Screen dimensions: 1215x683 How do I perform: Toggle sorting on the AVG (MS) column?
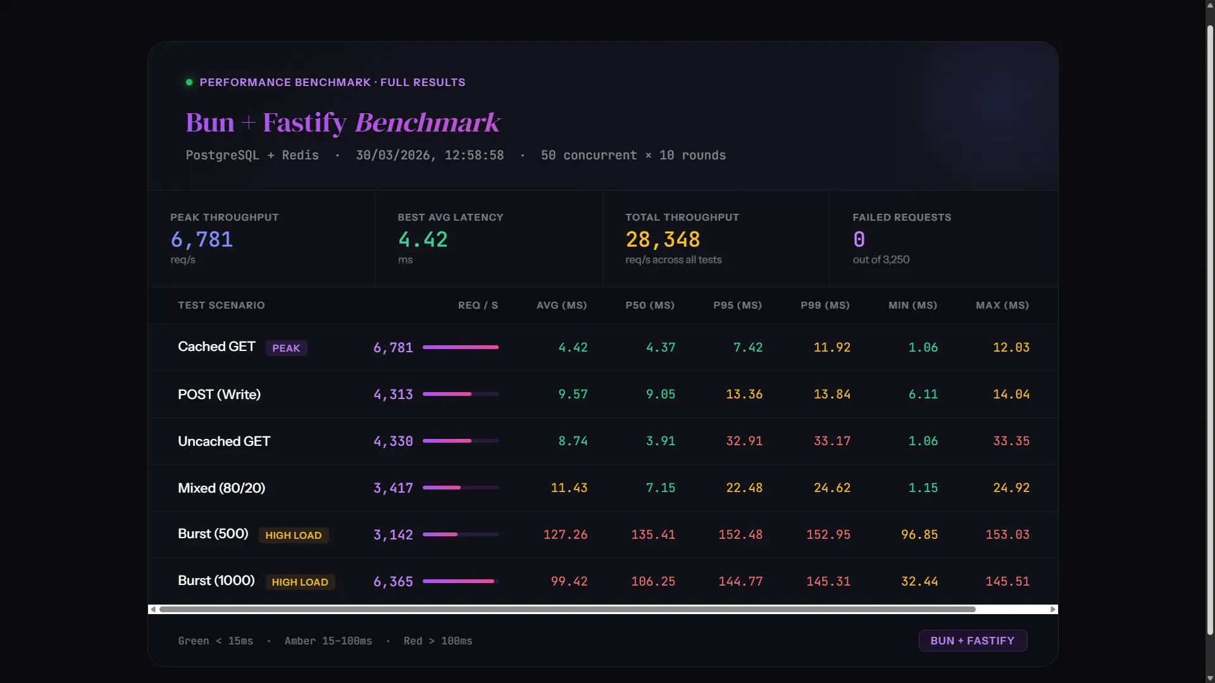point(561,305)
